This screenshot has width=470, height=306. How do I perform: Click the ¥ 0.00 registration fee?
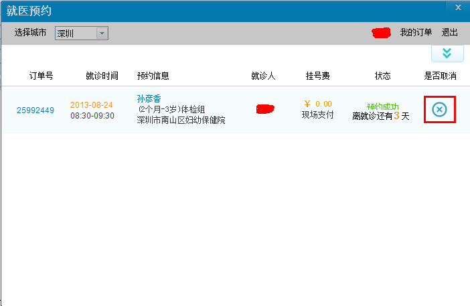pos(318,104)
